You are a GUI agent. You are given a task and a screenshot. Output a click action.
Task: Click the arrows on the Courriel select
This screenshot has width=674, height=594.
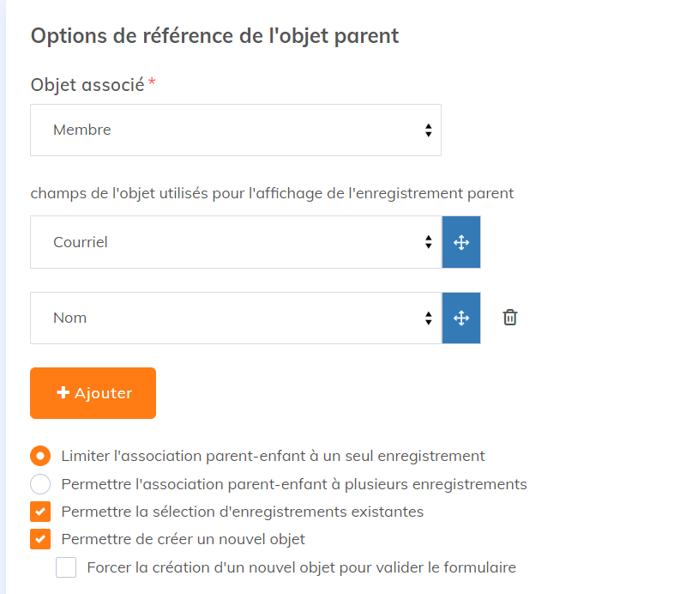pyautogui.click(x=428, y=242)
